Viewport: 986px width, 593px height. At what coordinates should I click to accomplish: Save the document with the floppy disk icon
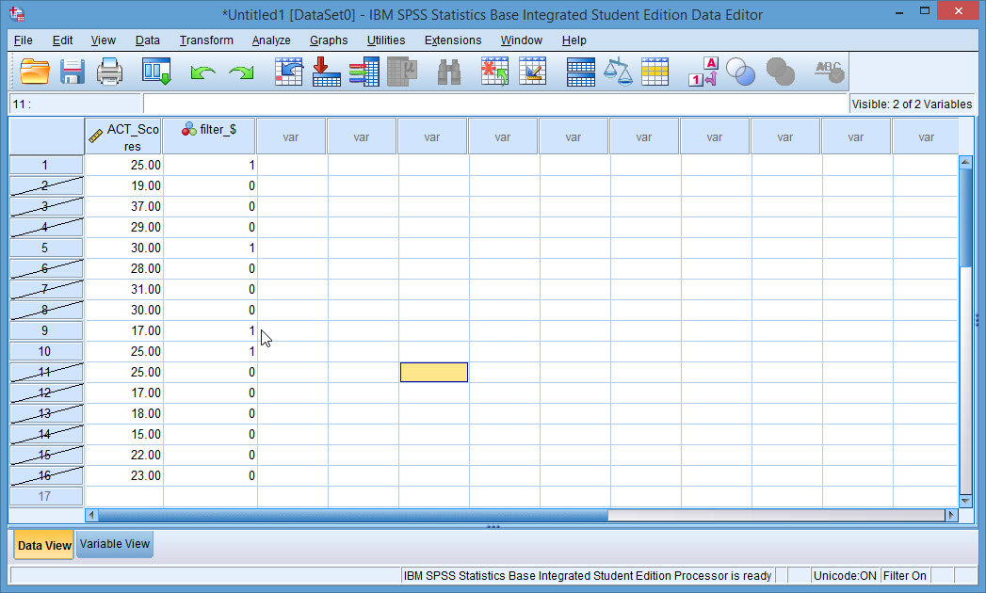click(x=73, y=72)
